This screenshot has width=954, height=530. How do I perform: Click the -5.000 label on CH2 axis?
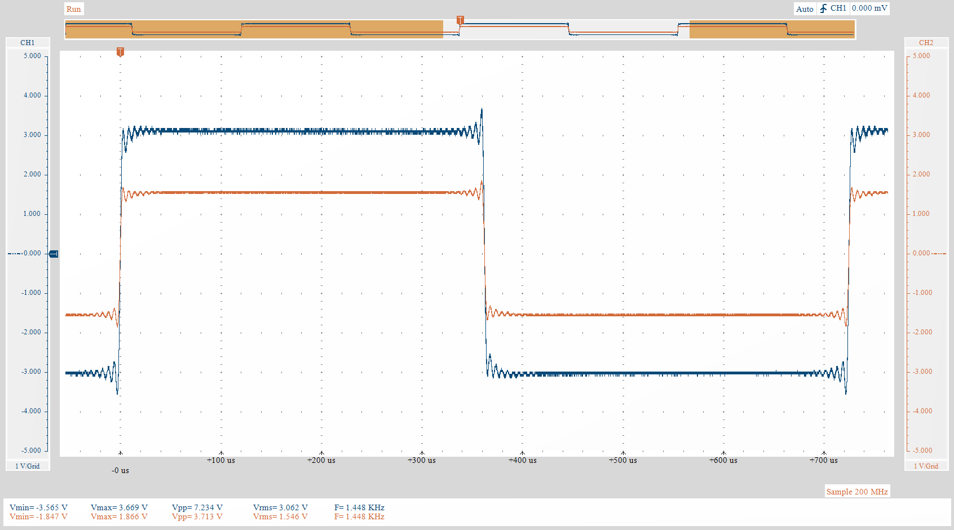coord(922,450)
